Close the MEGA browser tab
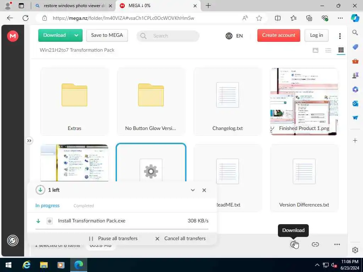 (x=195, y=6)
